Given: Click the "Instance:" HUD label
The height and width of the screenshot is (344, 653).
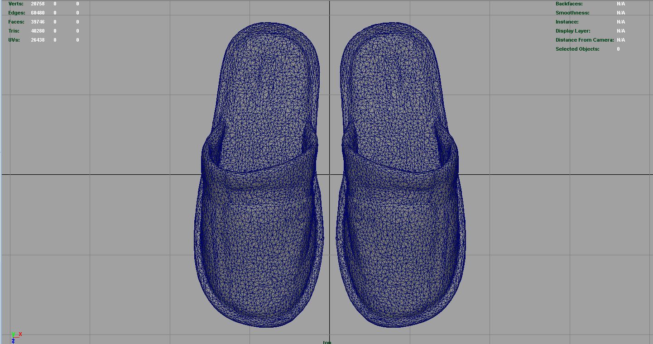Looking at the screenshot, I should 567,22.
